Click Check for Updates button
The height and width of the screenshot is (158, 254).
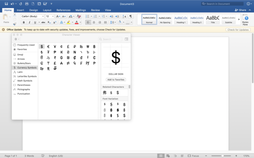point(238,30)
